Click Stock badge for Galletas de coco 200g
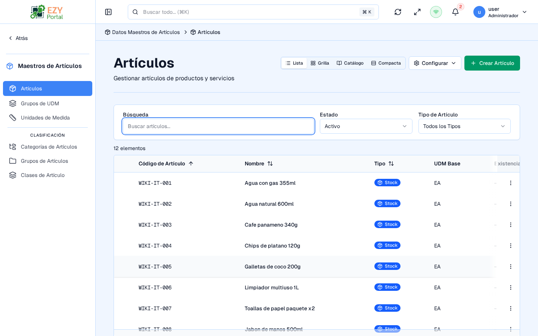The height and width of the screenshot is (336, 538). click(x=387, y=266)
